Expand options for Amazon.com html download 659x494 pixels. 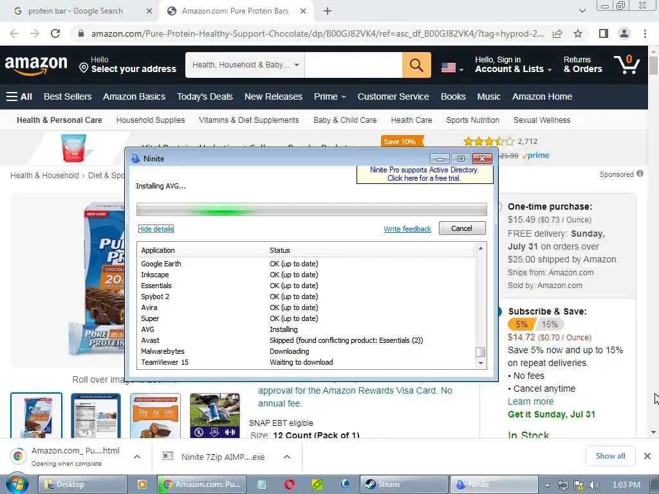(x=137, y=457)
